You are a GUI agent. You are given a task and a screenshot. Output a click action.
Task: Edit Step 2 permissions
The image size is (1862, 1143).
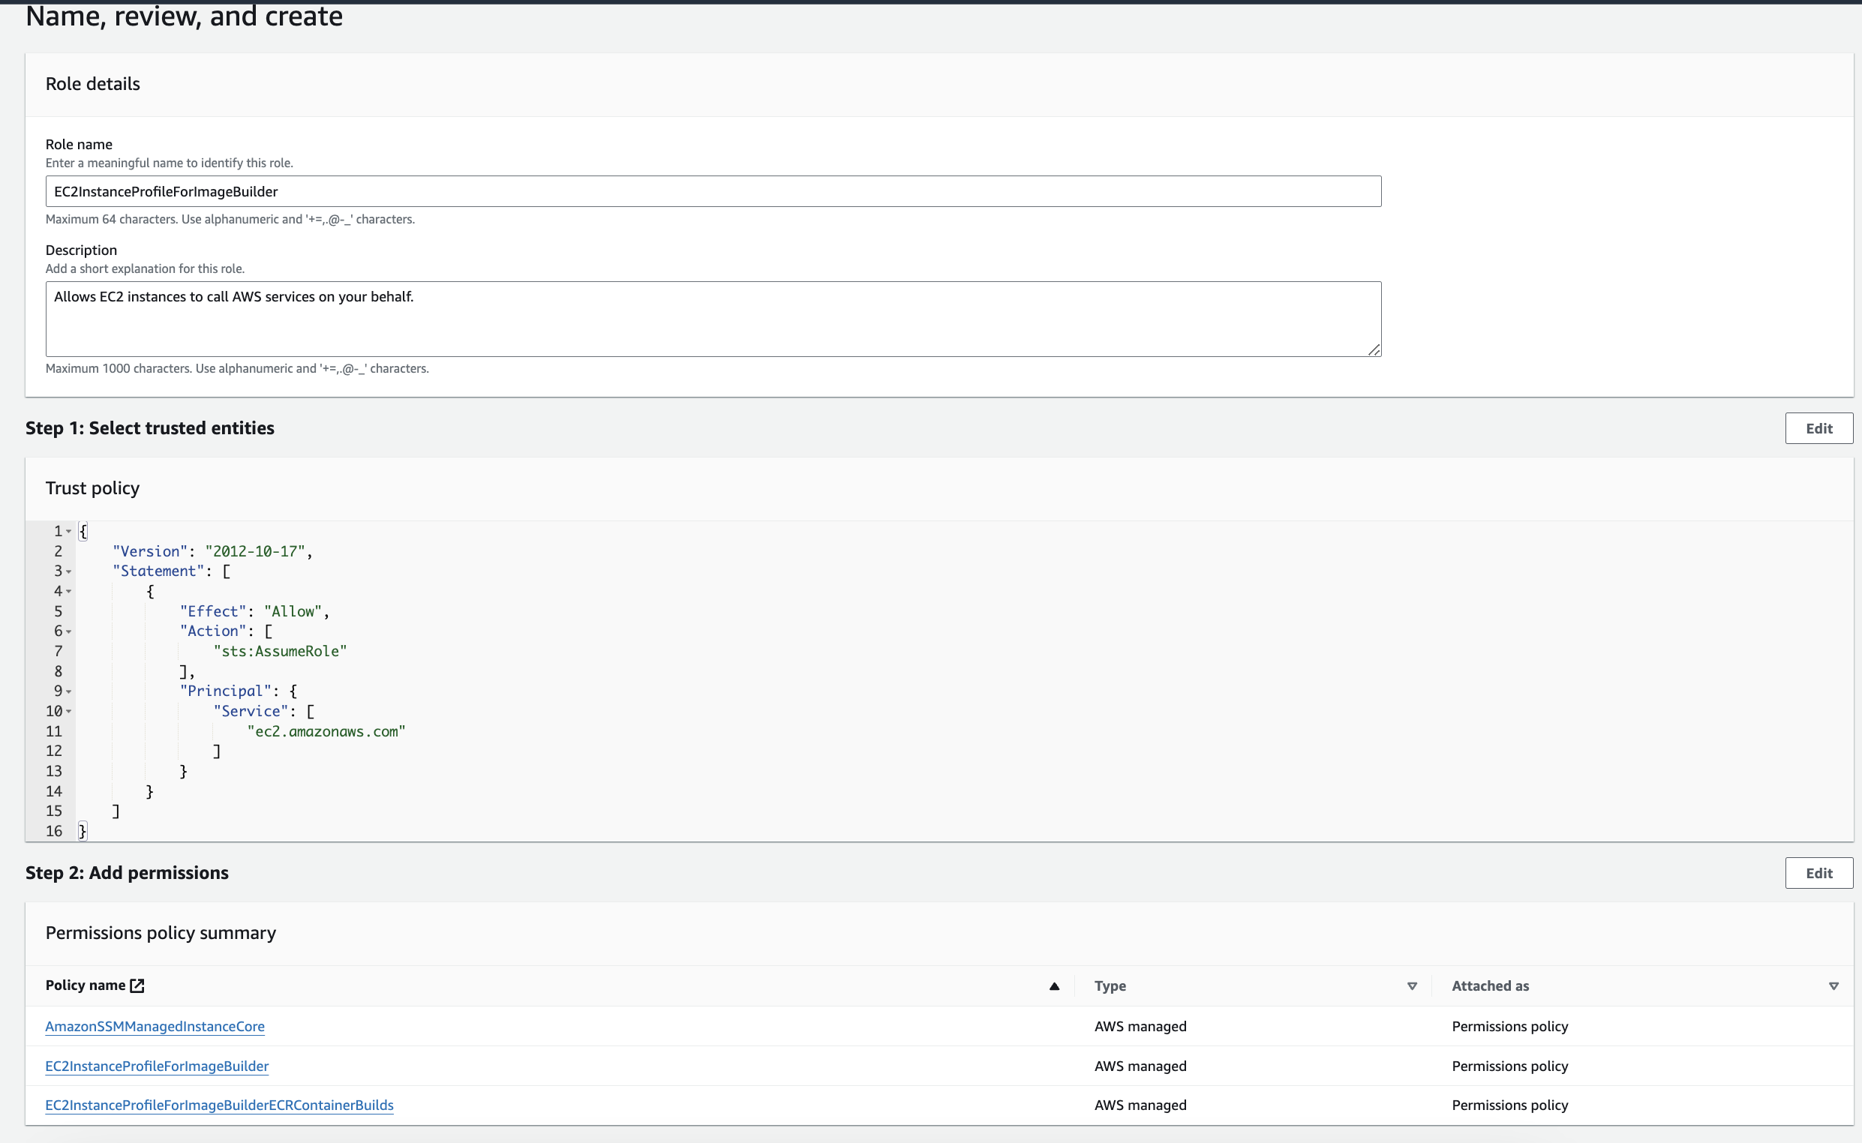[x=1818, y=873]
